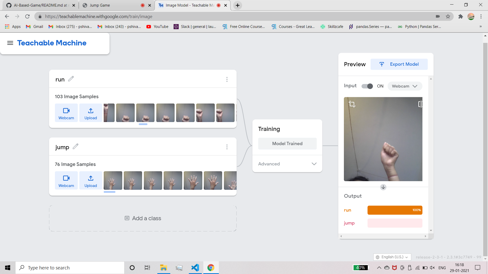Click the orange run output bar
Image resolution: width=488 pixels, height=274 pixels.
point(395,210)
